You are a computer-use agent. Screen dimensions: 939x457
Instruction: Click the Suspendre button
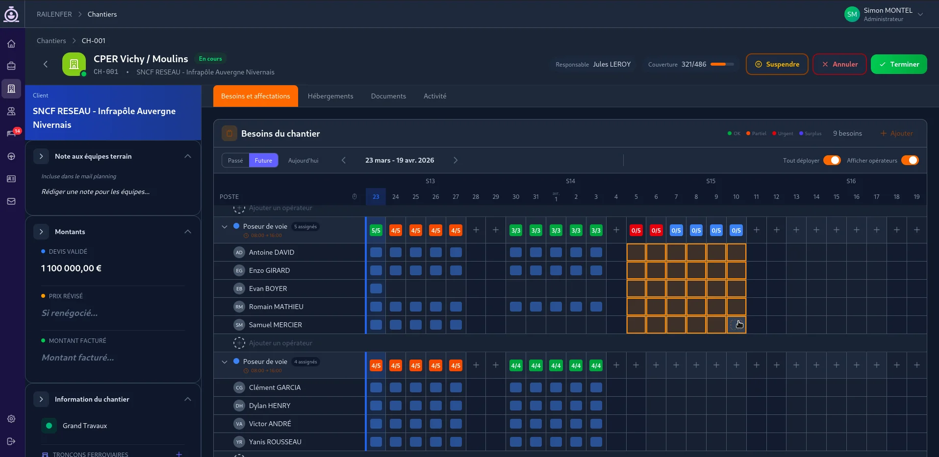point(777,64)
